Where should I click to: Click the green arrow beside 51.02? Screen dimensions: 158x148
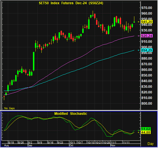pyautogui.click(x=139, y=130)
